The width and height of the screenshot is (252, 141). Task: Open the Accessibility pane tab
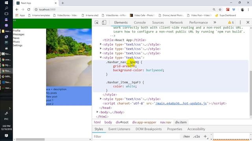[x=196, y=129]
